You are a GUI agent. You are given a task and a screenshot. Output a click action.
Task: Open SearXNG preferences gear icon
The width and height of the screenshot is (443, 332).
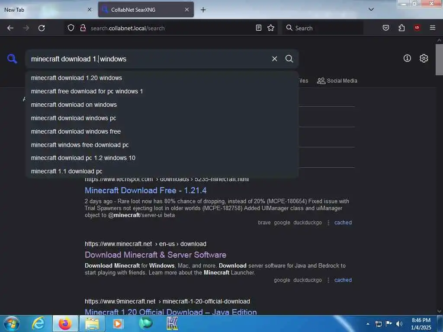click(424, 58)
